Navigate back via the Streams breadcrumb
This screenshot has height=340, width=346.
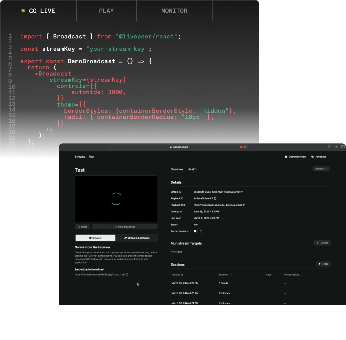pyautogui.click(x=80, y=157)
